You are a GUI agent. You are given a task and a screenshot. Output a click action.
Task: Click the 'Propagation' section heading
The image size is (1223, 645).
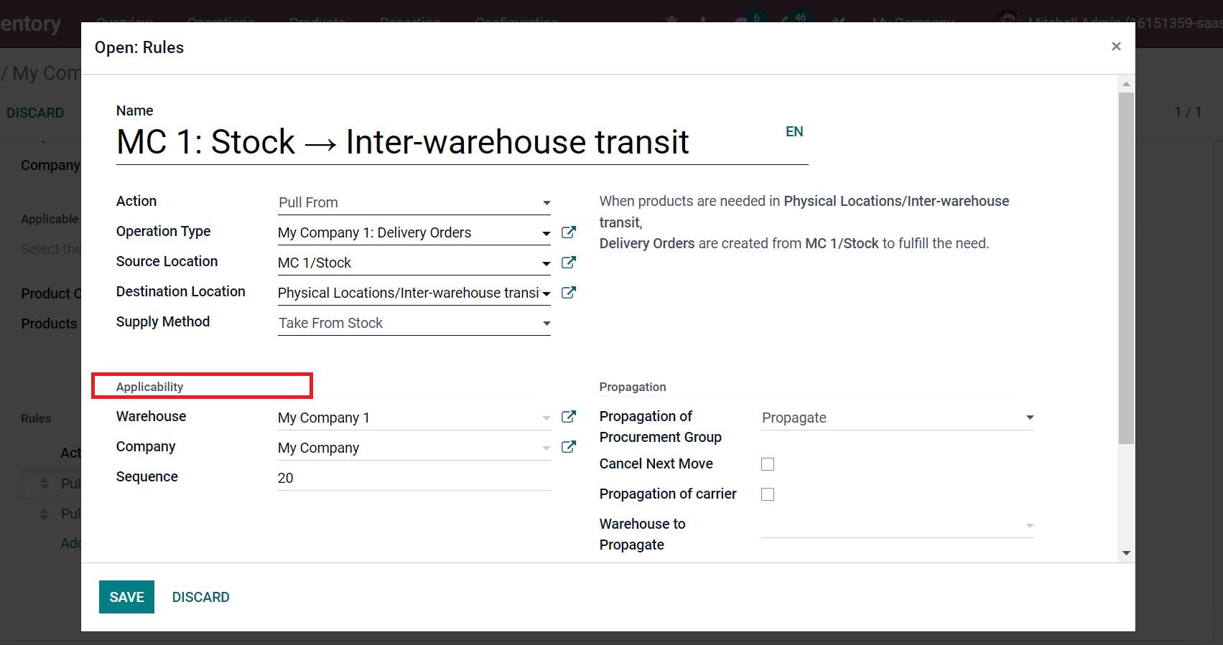pyautogui.click(x=633, y=387)
